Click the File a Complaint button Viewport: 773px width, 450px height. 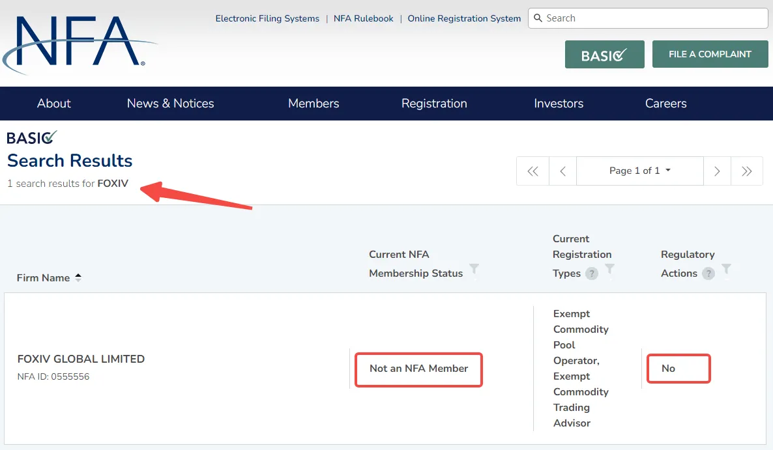point(710,54)
